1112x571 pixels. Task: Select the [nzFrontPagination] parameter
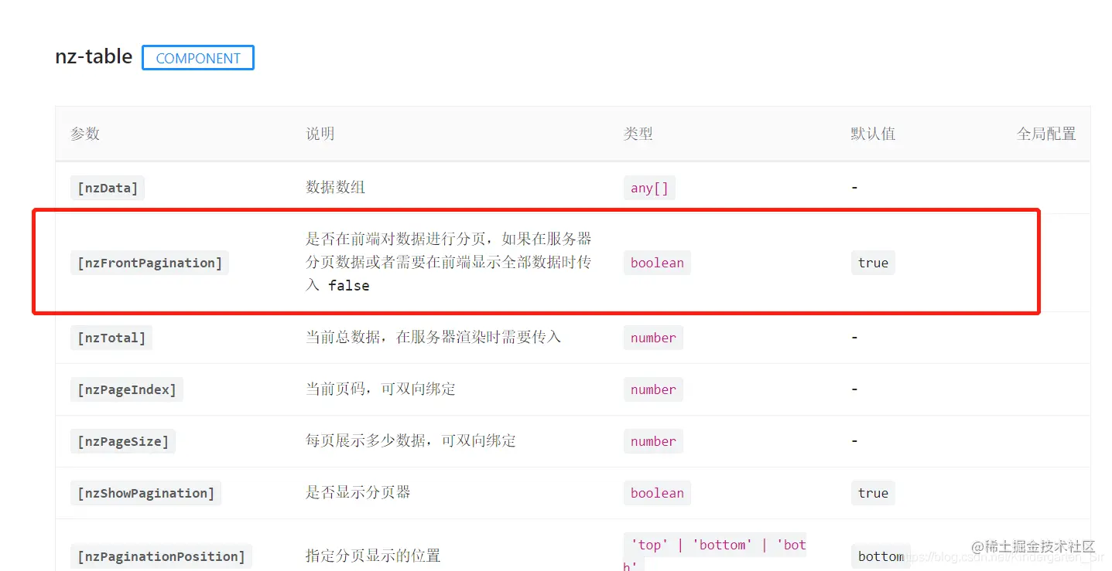(x=149, y=263)
